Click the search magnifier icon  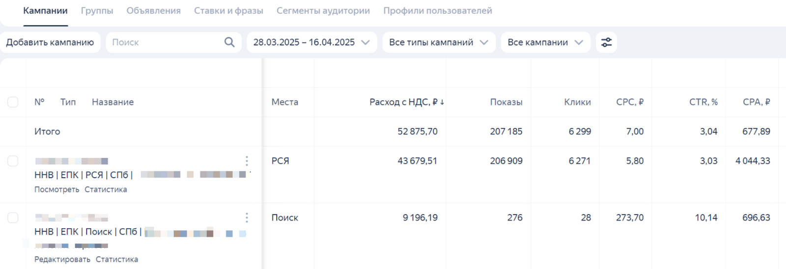tap(229, 42)
